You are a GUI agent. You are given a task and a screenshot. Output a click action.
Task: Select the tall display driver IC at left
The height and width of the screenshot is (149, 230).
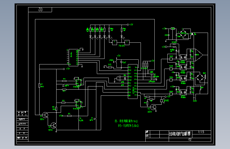click(73, 58)
